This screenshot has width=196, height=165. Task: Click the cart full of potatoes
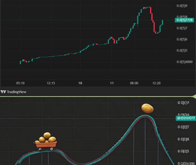(46, 141)
